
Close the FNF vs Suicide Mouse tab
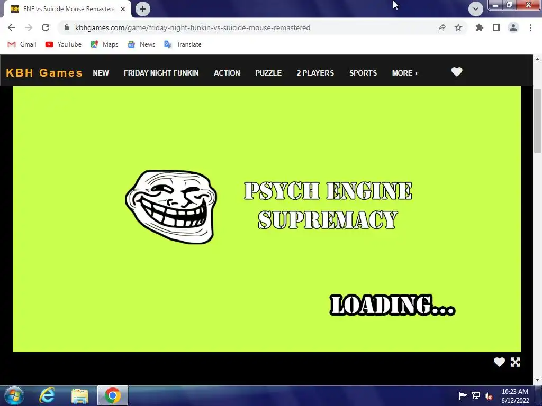[x=123, y=9]
